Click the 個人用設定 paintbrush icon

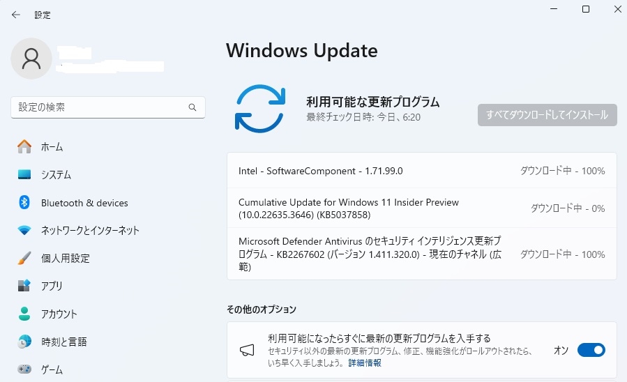click(x=24, y=258)
